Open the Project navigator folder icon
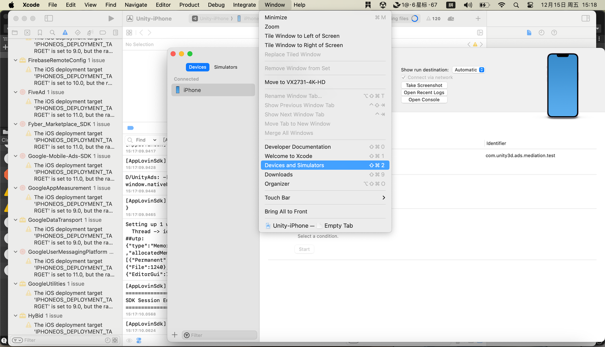The image size is (605, 347). [15, 33]
